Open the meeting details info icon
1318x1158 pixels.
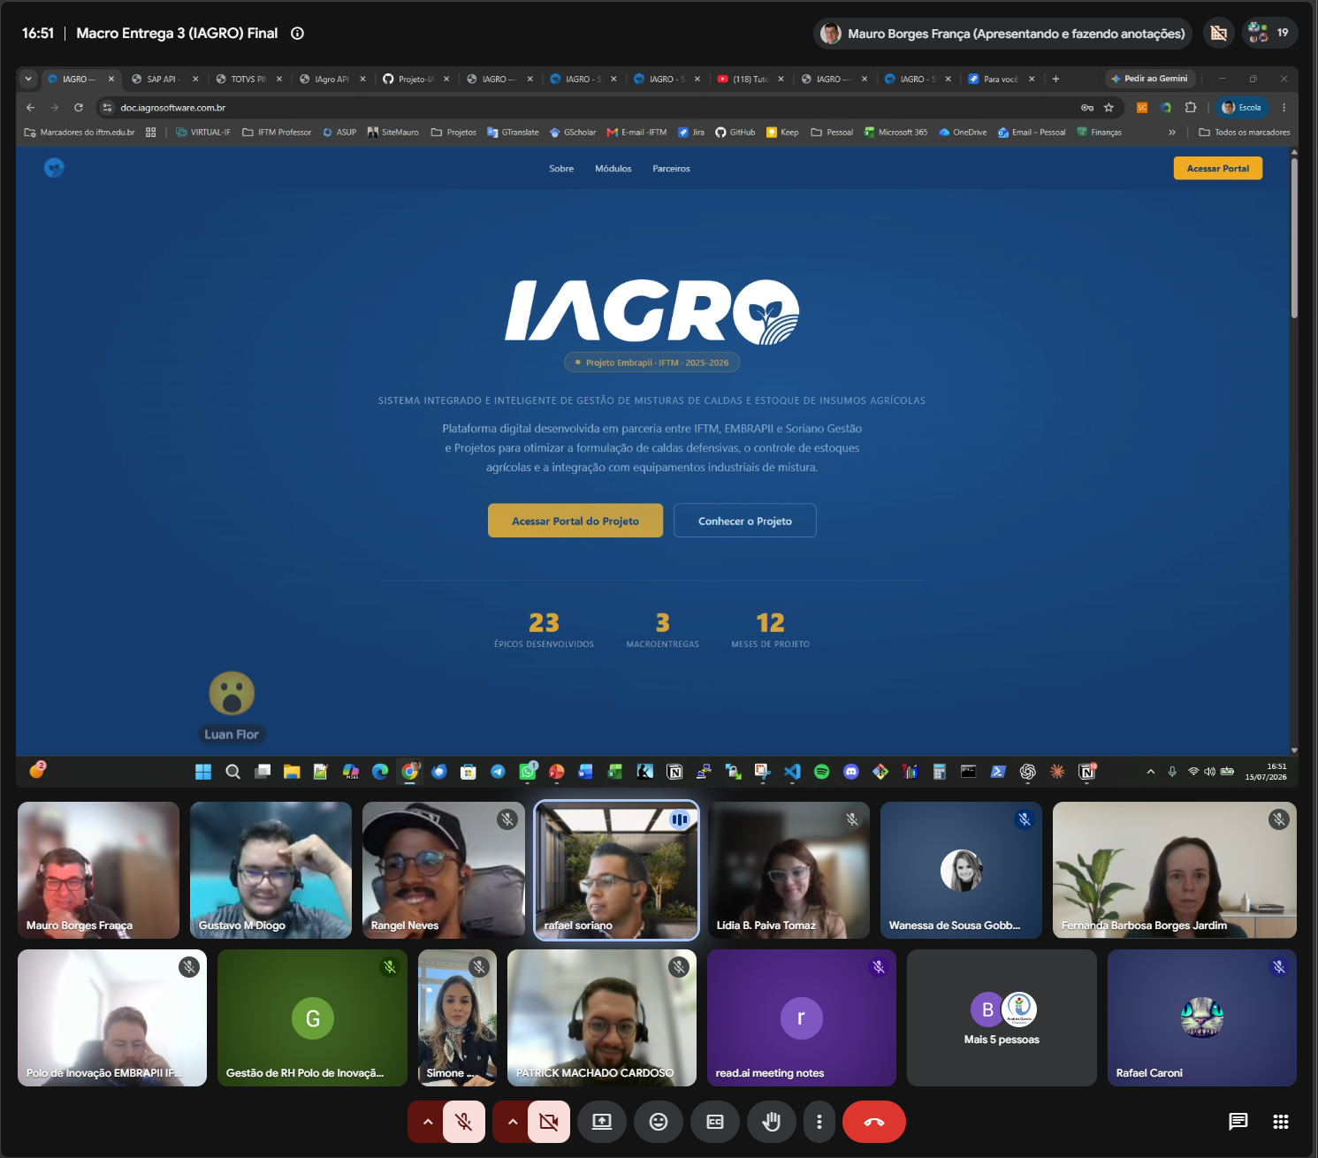tap(298, 34)
